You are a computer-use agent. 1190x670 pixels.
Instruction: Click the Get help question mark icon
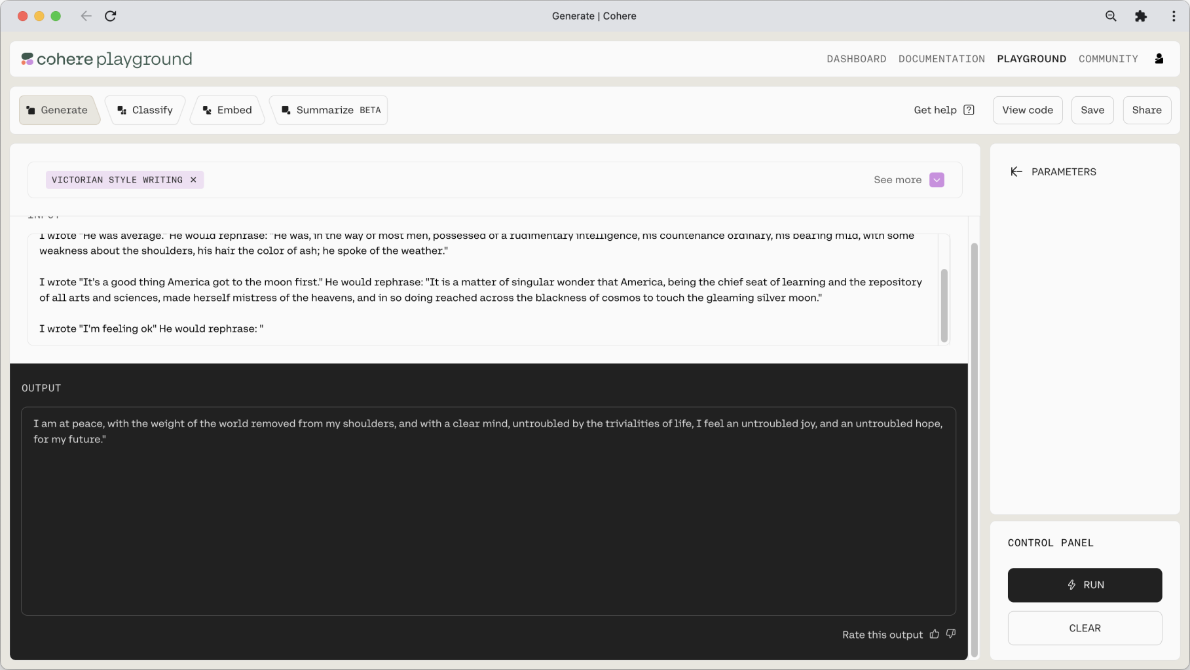point(969,110)
